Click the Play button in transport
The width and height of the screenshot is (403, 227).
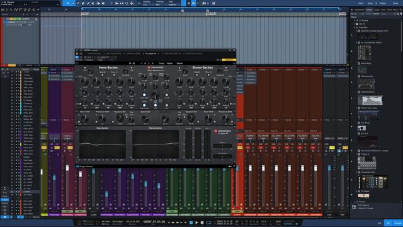[x=196, y=223]
